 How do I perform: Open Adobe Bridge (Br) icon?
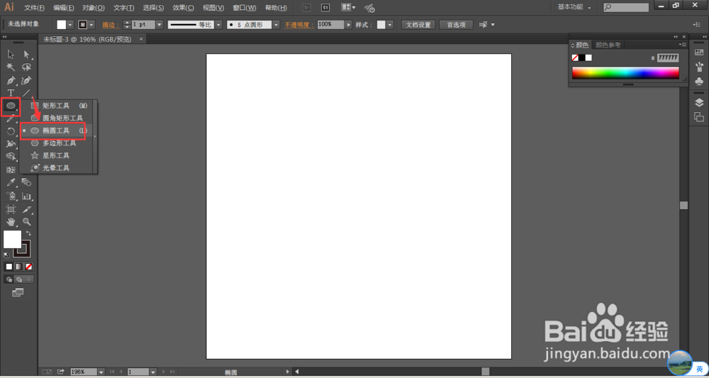(x=306, y=8)
